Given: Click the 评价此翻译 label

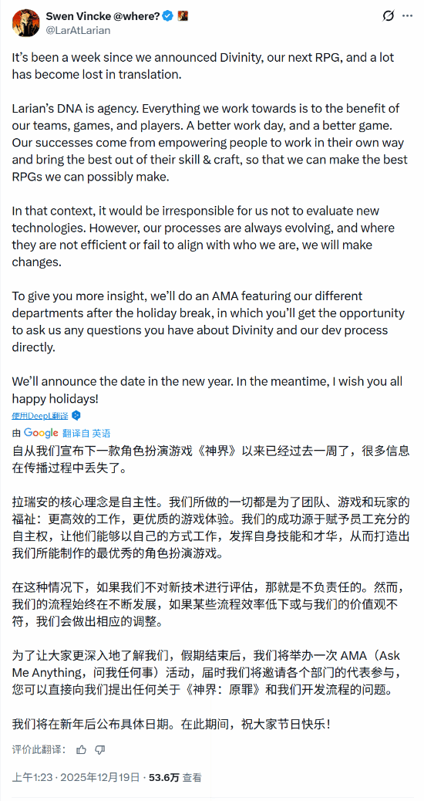Looking at the screenshot, I should (39, 749).
